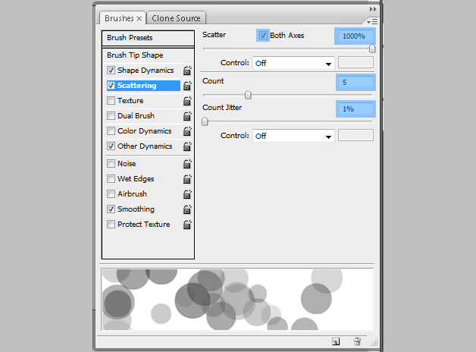Viewport: 476px width, 352px height.
Task: Click the Count value field
Action: (x=355, y=82)
